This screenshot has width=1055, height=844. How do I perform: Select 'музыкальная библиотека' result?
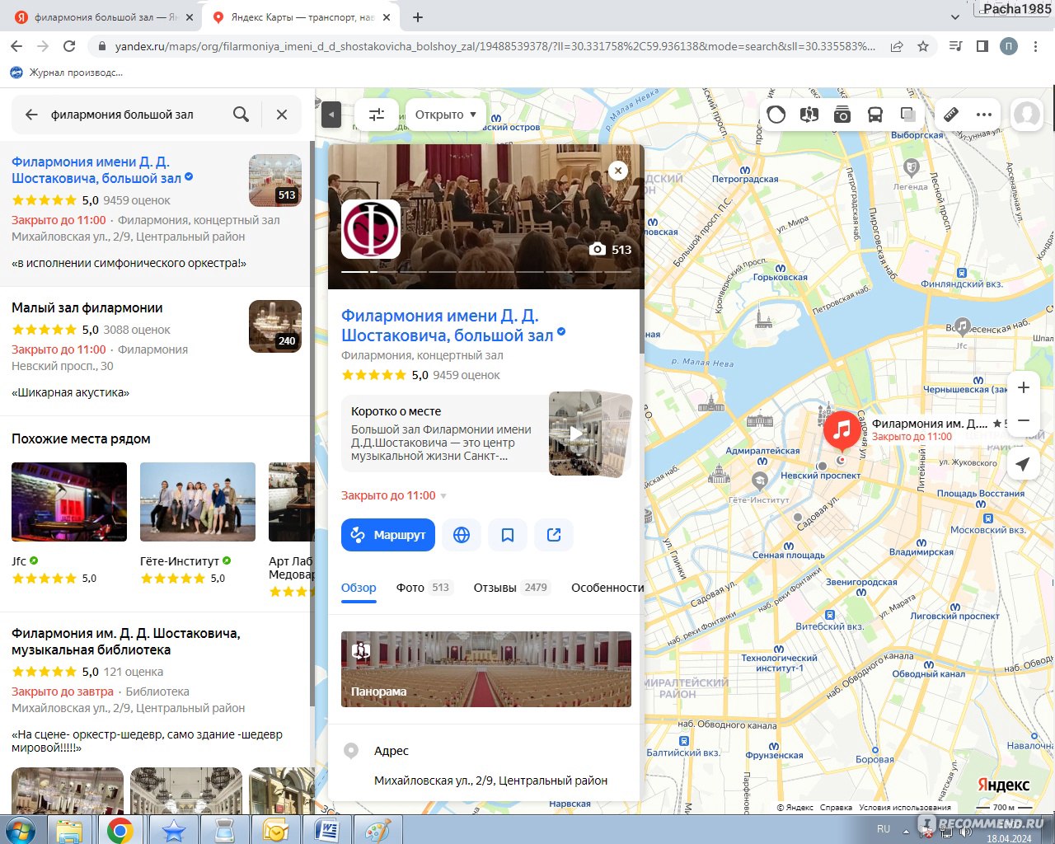tap(126, 641)
